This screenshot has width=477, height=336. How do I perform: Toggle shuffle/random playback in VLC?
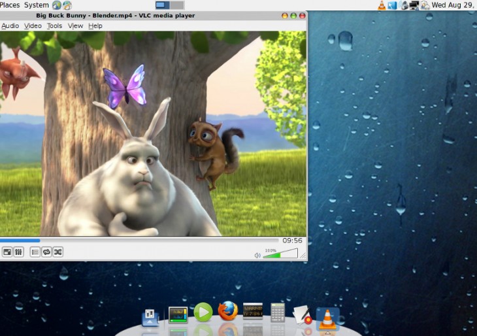[58, 252]
